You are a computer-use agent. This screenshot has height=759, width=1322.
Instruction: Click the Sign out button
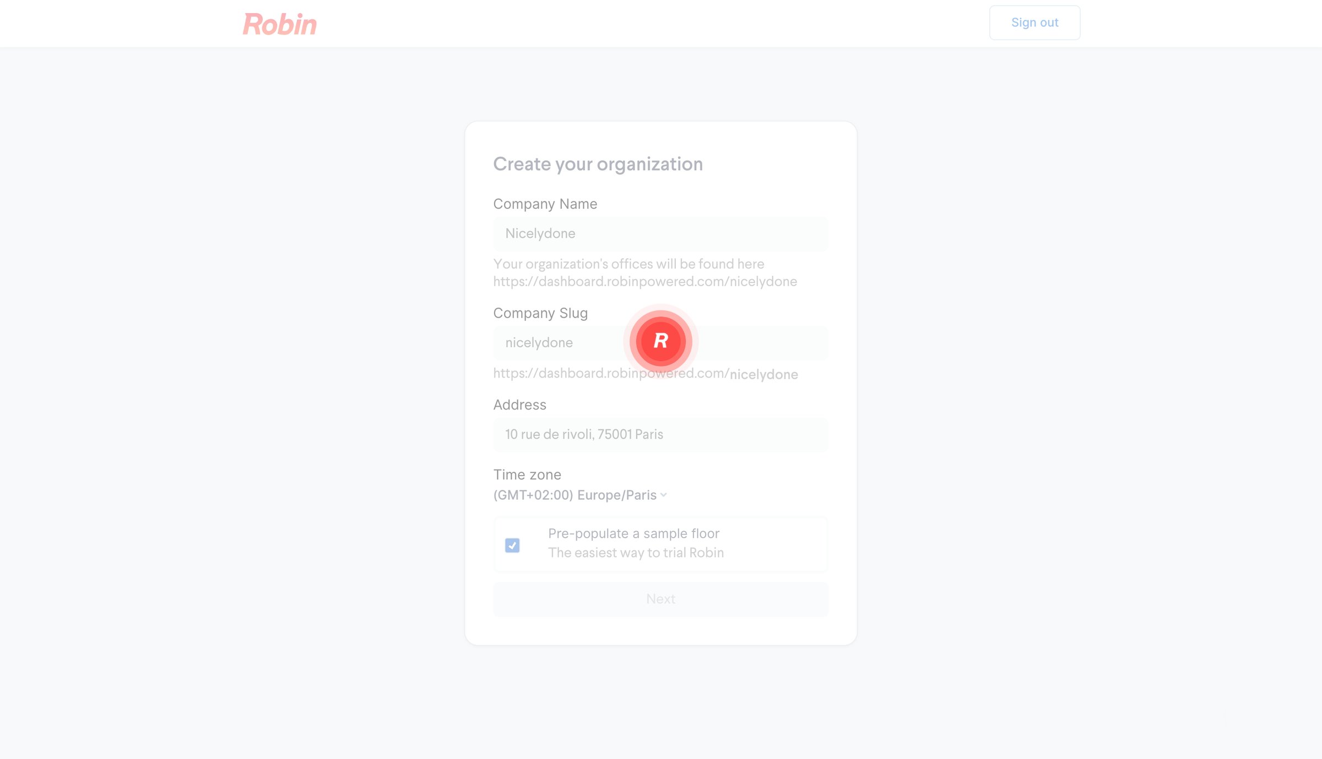click(x=1034, y=23)
